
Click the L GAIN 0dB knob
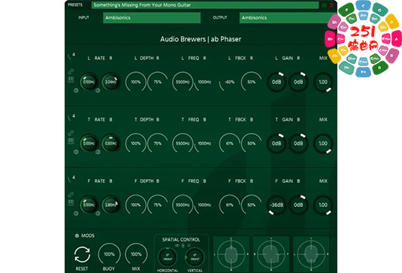tap(277, 82)
